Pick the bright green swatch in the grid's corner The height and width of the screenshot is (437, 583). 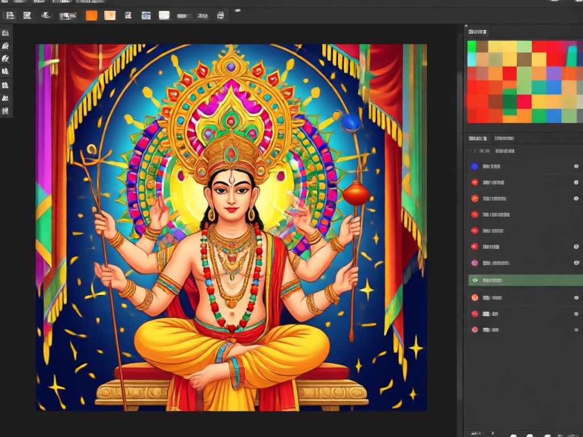[471, 46]
